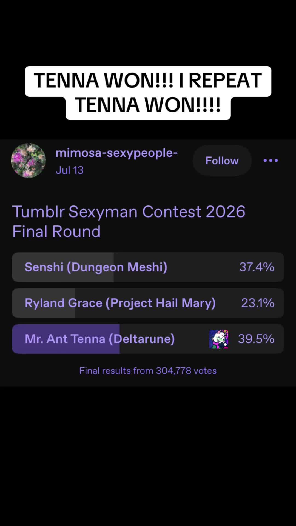This screenshot has width=296, height=526.
Task: Click the gray filled bar of Ryland's result
Action: [43, 303]
